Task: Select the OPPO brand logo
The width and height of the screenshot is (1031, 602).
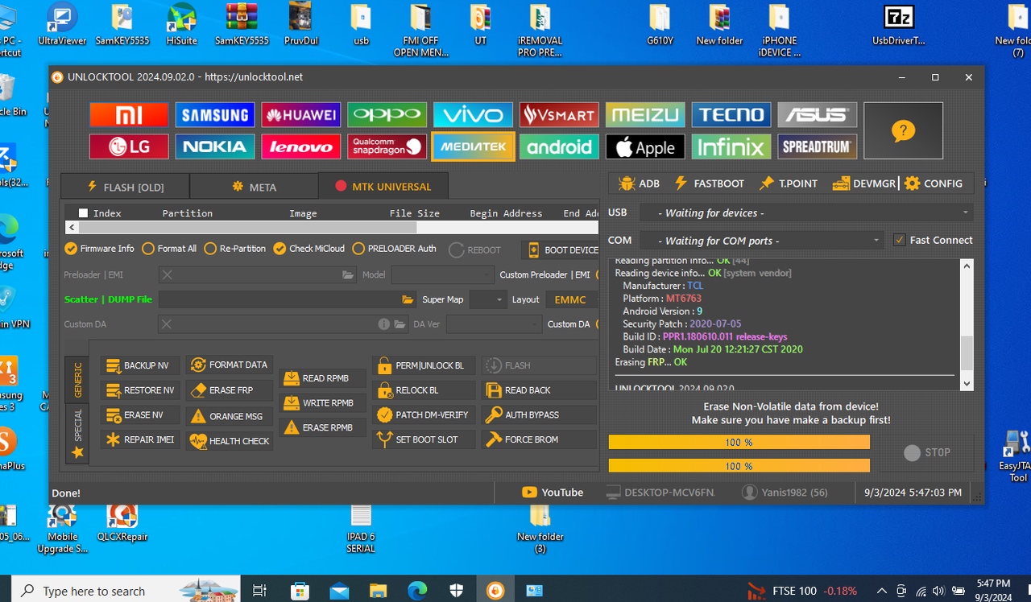Action: 387,114
